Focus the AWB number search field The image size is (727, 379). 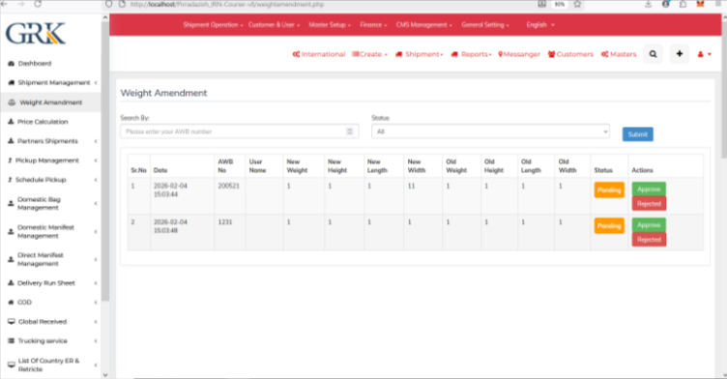[239, 131]
